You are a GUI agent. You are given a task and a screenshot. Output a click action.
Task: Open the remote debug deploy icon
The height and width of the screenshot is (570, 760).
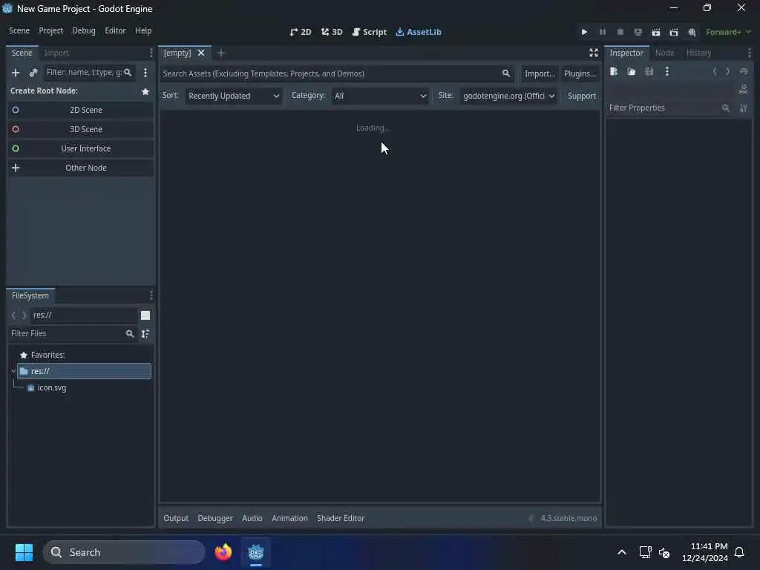pos(638,32)
